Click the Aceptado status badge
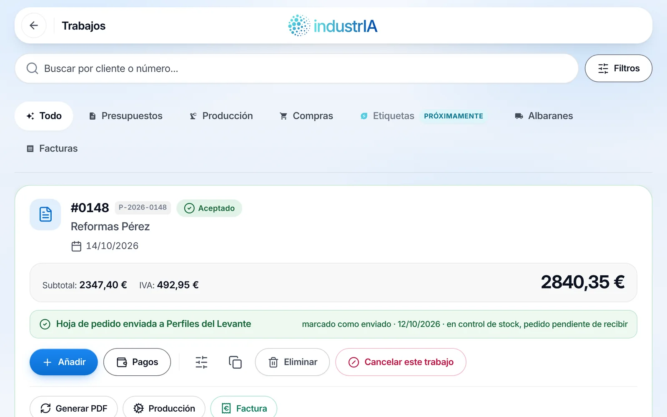This screenshot has height=417, width=667. [209, 208]
